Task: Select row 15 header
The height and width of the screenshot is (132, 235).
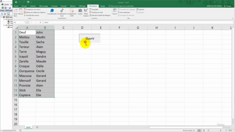Action: [15, 100]
